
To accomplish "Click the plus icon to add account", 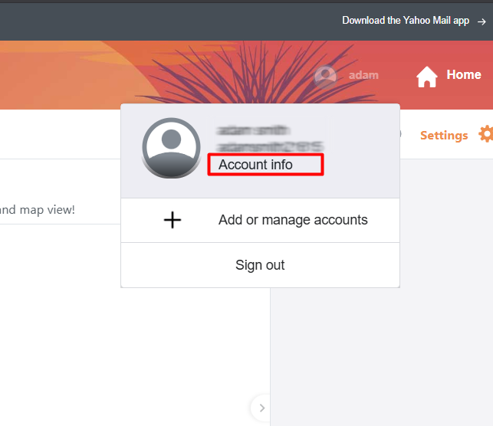I will (x=173, y=221).
